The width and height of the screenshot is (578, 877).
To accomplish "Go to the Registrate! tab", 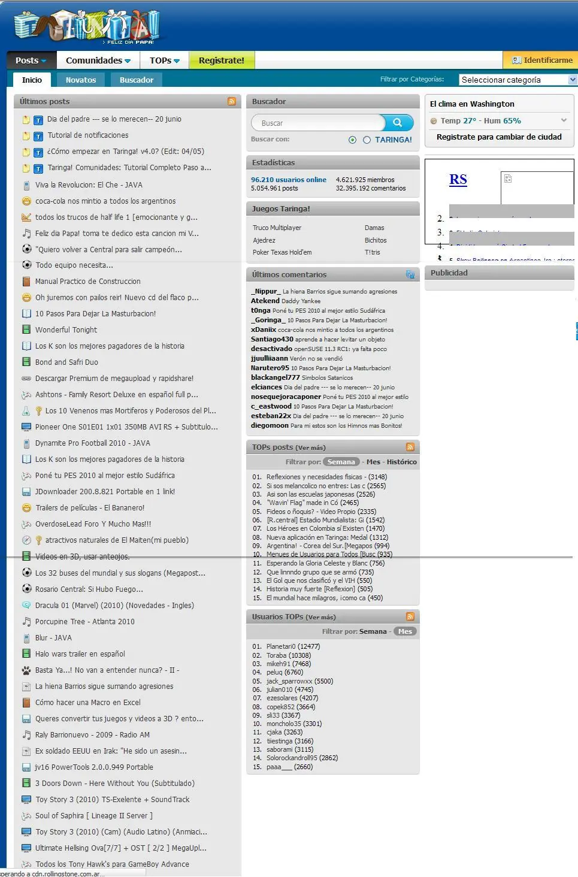I will (x=222, y=61).
